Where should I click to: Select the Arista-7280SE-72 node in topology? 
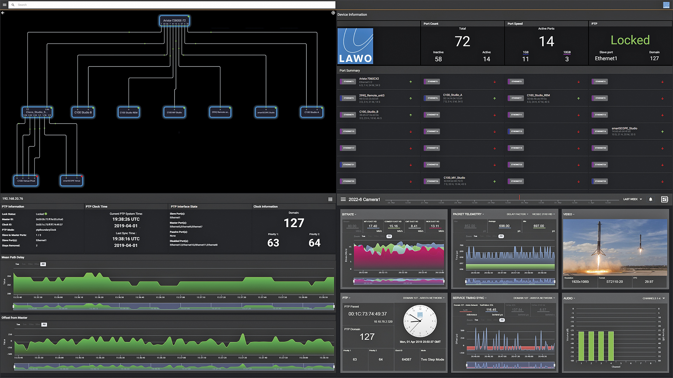pyautogui.click(x=174, y=21)
